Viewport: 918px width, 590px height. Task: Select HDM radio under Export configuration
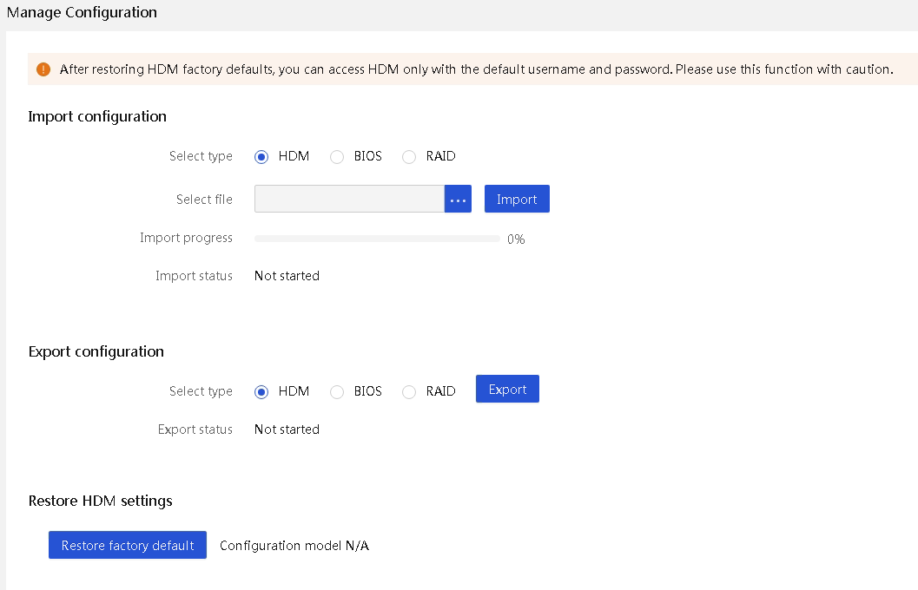coord(261,392)
